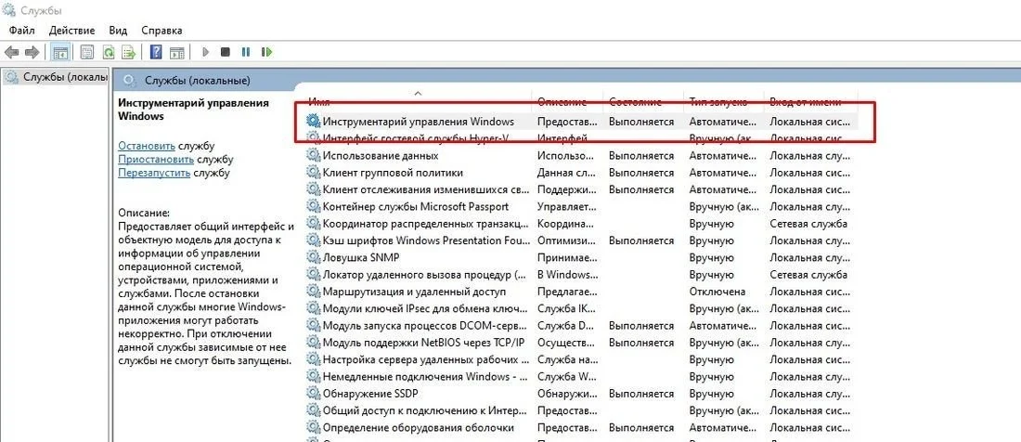Click Принимае... description in Ловушка SNMP row

pos(567,257)
